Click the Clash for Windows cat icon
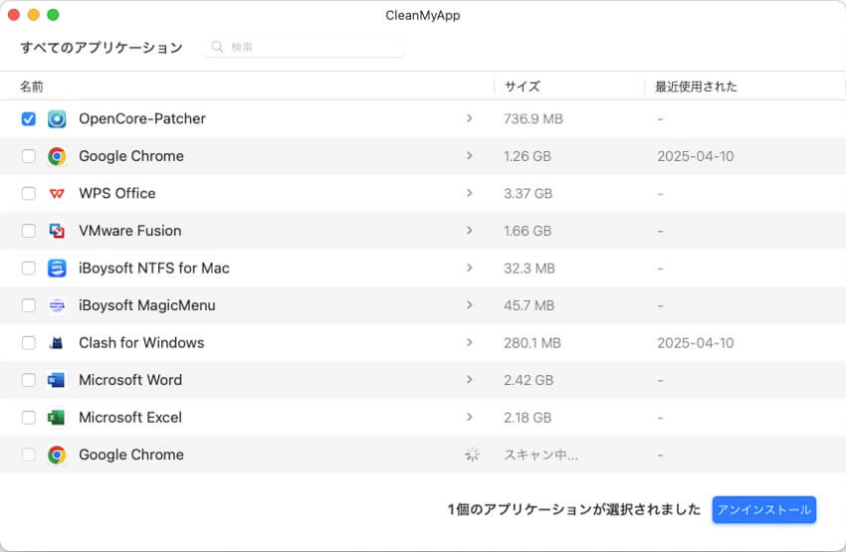The image size is (846, 552). coord(57,342)
